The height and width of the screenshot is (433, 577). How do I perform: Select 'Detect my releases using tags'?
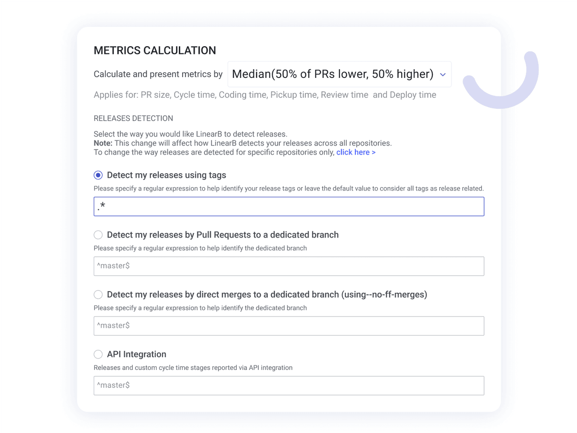coord(98,175)
